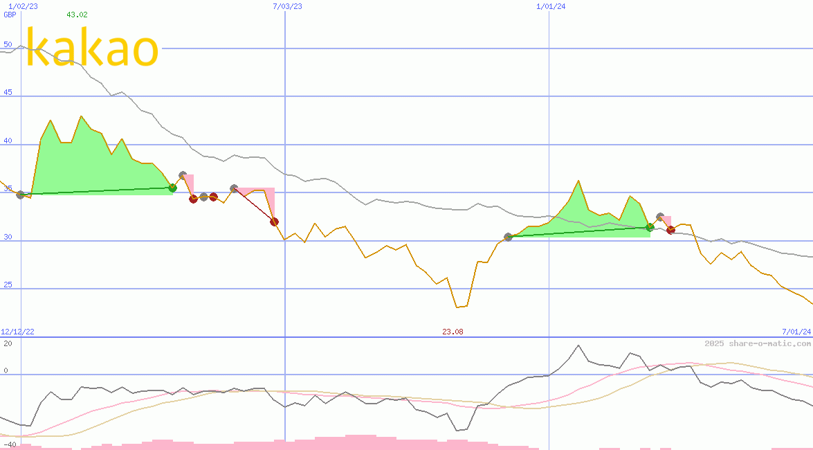Screen dimensions: 813x450
Task: Click the 25 price axis label
Action: 8,285
